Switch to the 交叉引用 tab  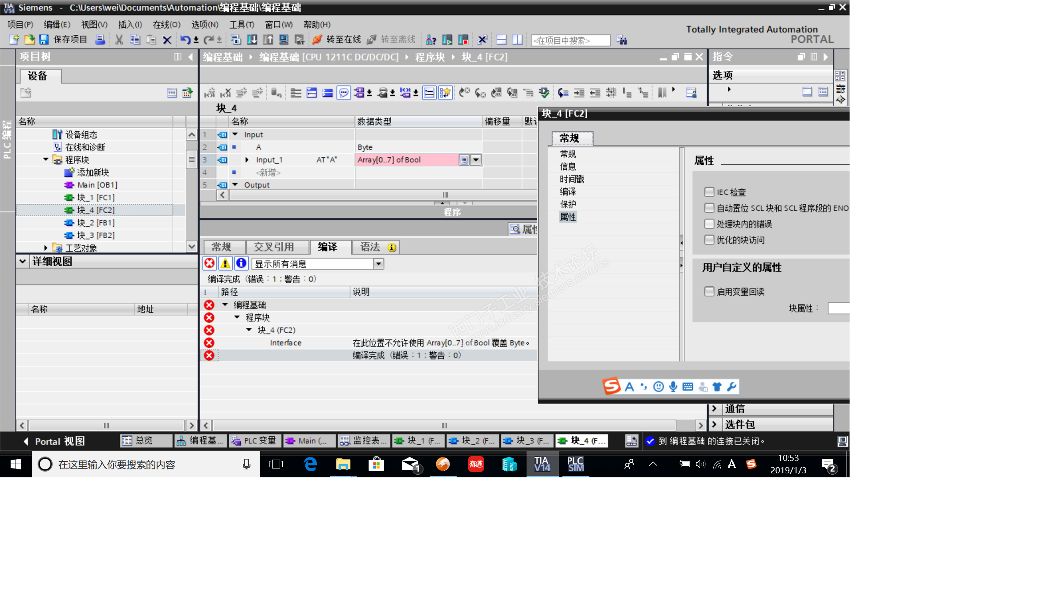click(x=273, y=247)
